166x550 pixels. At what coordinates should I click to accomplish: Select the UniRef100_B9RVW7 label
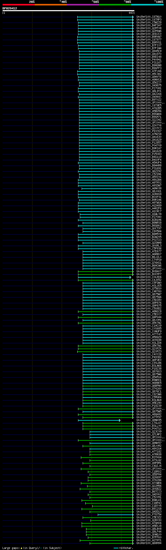(x=149, y=37)
